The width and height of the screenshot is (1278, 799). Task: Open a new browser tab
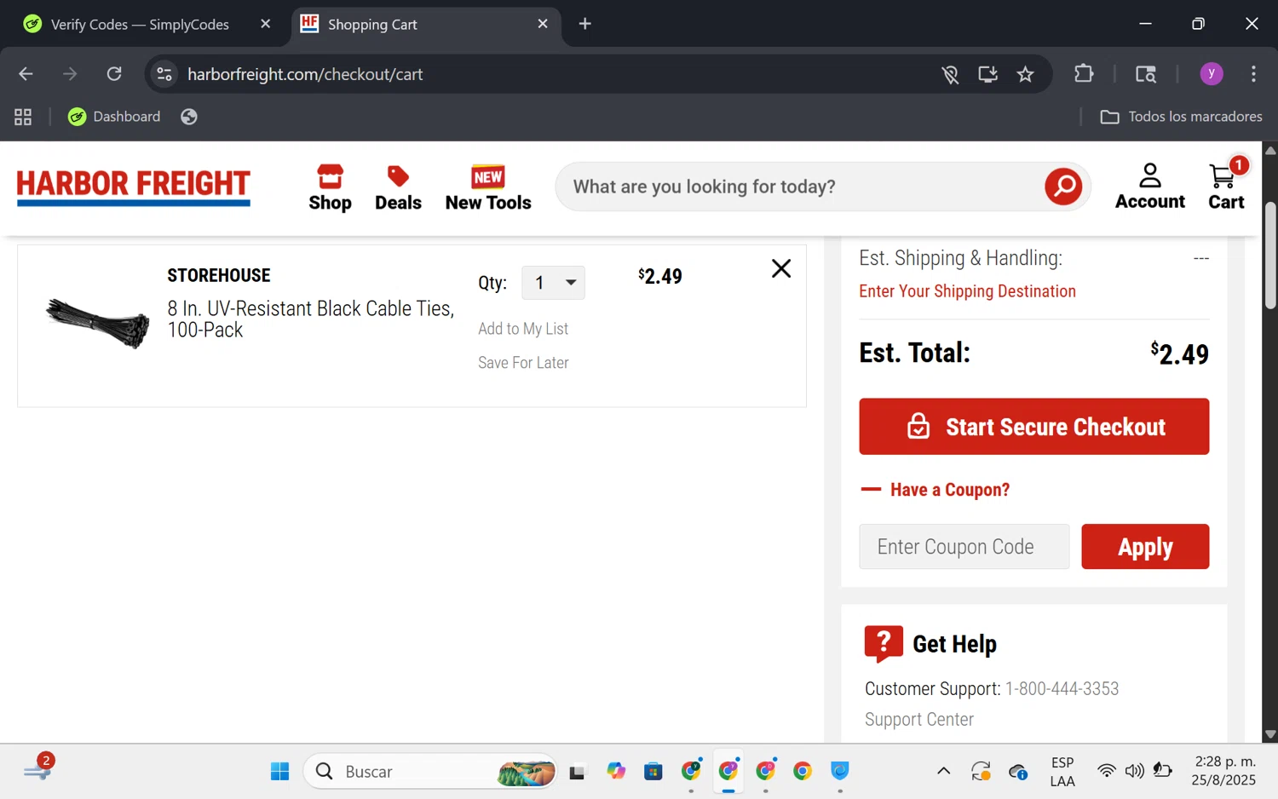(585, 24)
